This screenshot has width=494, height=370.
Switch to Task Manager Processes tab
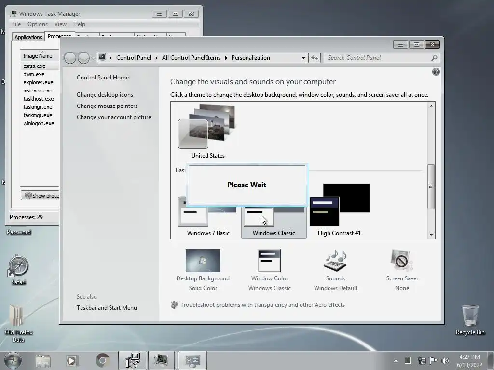(x=59, y=36)
